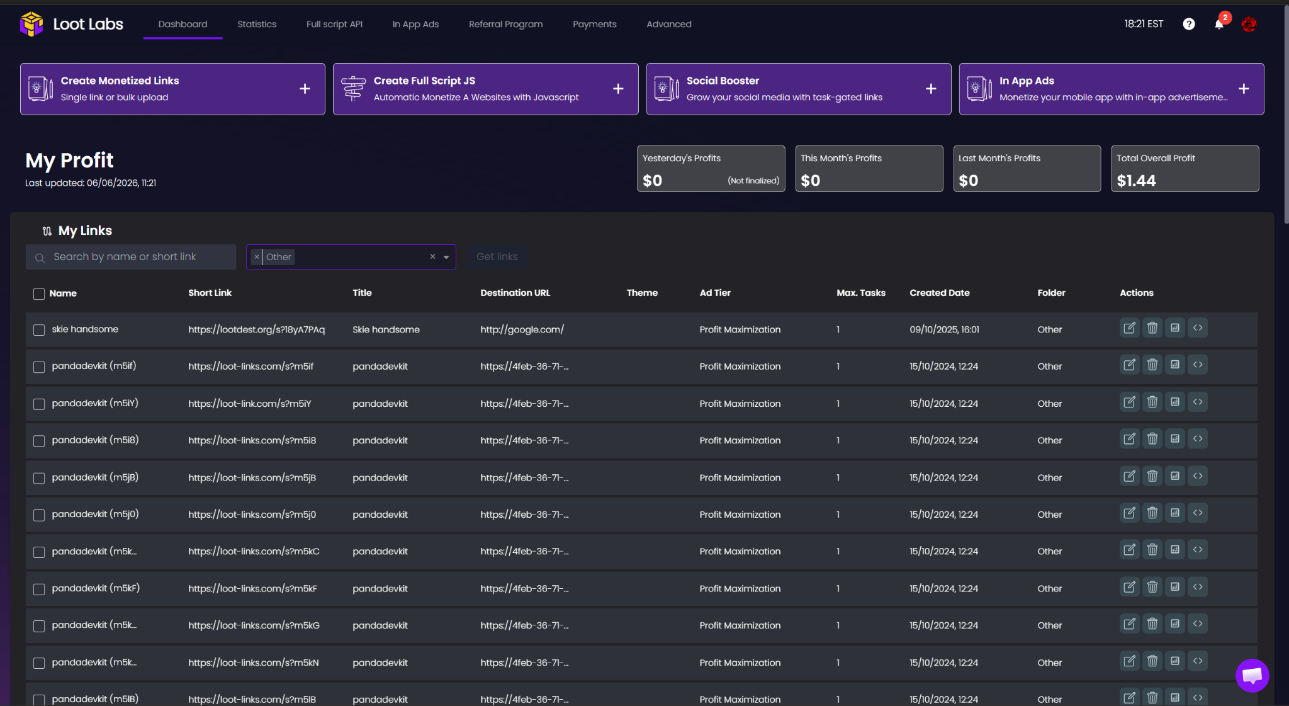Switch to the Payments tab
The width and height of the screenshot is (1289, 706).
(x=594, y=24)
